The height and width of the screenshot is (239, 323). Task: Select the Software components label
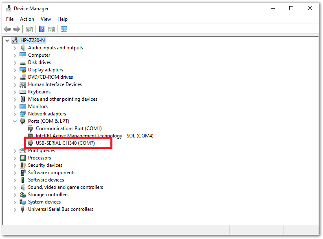click(x=52, y=173)
